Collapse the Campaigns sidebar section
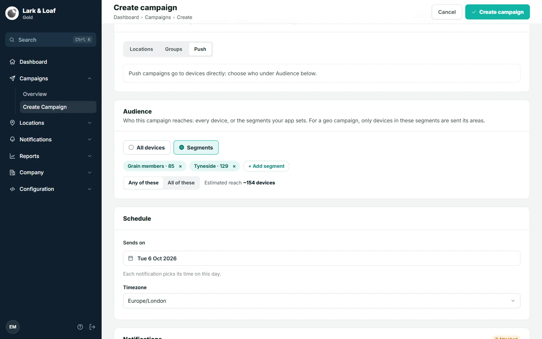Screen dimensions: 542x339 point(90,78)
